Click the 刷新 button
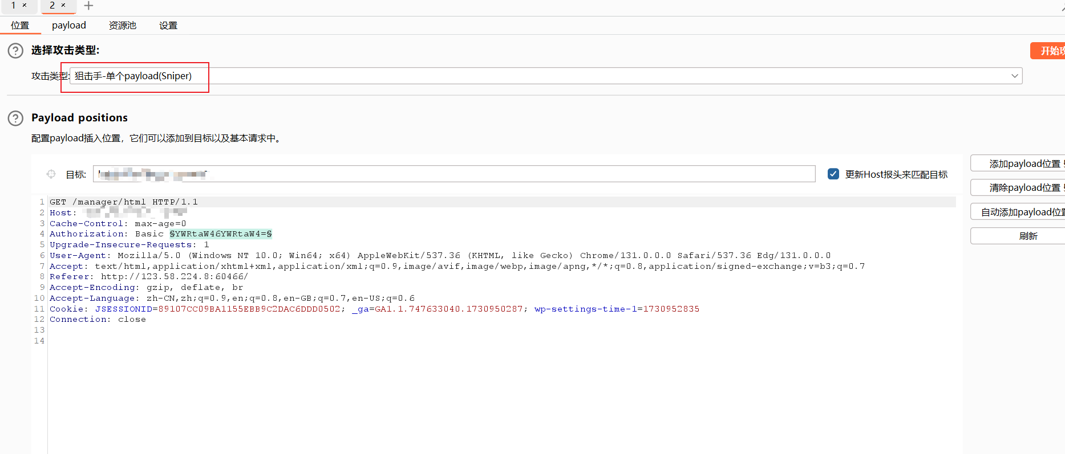Viewport: 1065px width, 454px height. pos(1018,236)
